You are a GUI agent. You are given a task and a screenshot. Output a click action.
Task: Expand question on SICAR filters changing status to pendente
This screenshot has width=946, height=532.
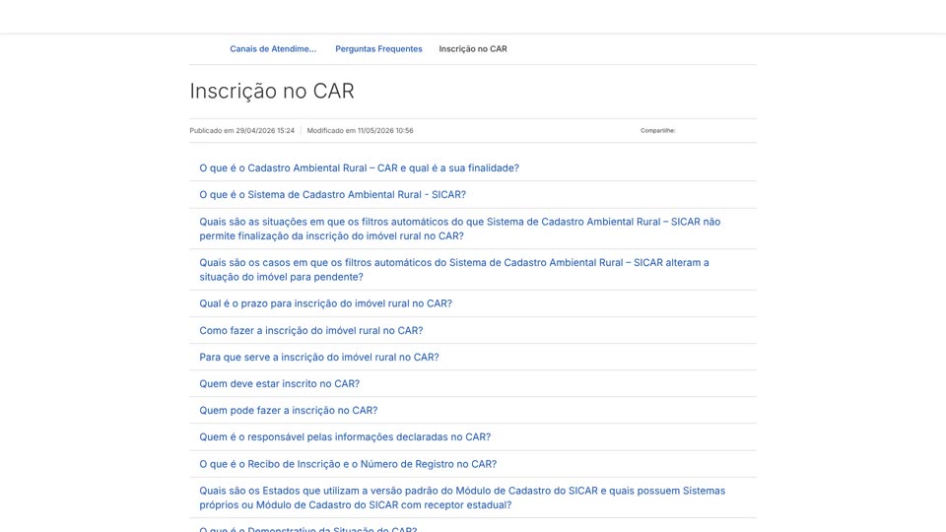[x=454, y=270]
